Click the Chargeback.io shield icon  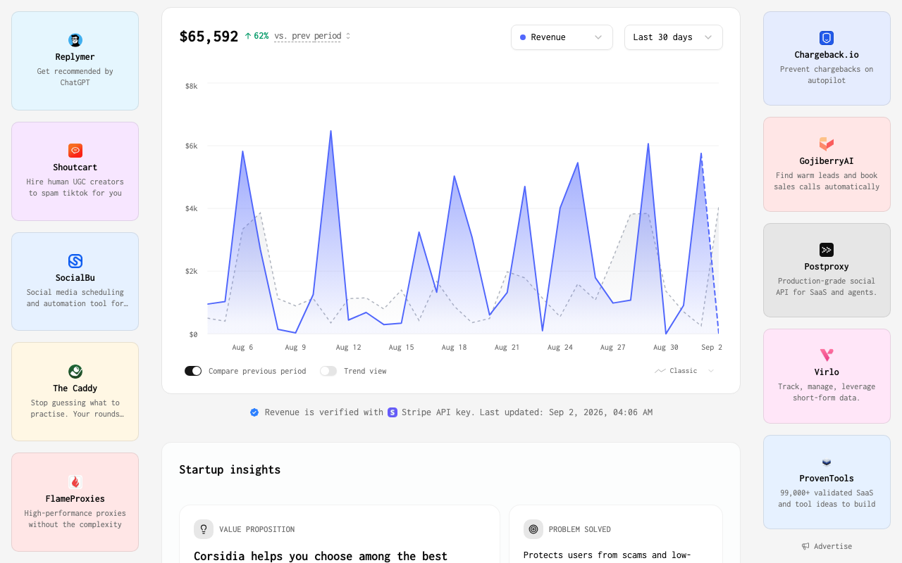827,38
